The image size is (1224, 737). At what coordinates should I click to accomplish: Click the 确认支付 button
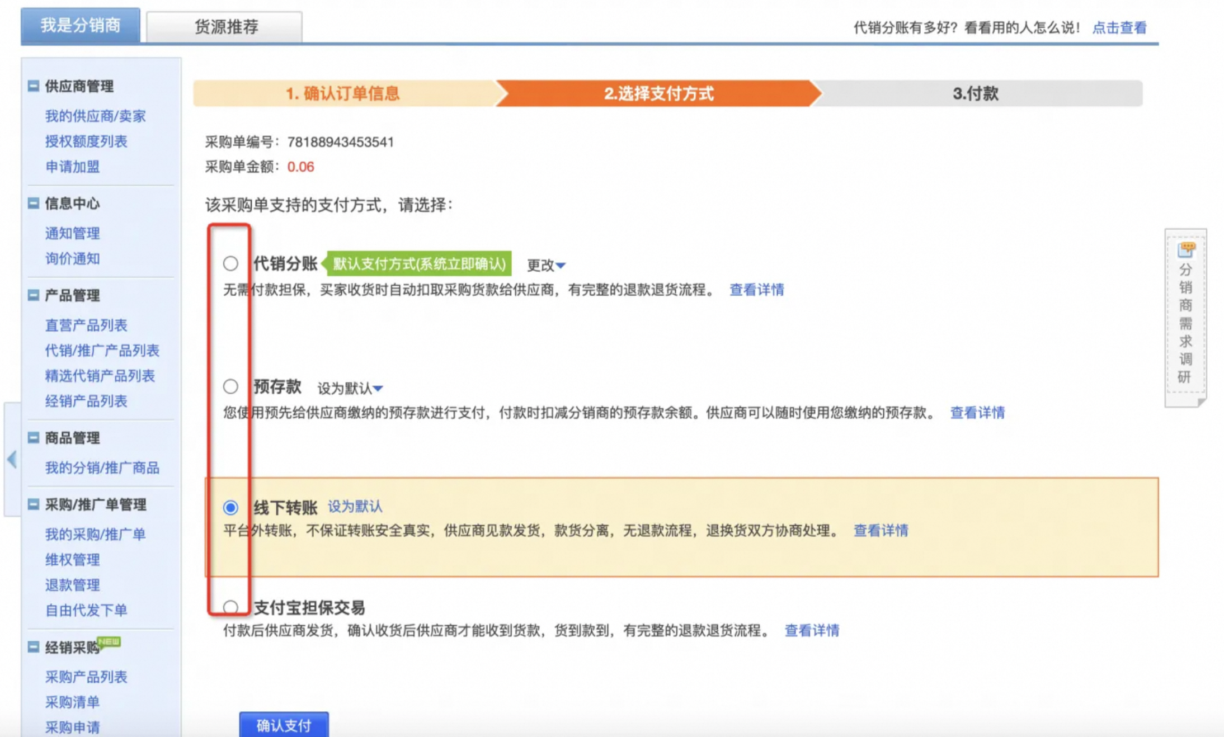point(284,725)
